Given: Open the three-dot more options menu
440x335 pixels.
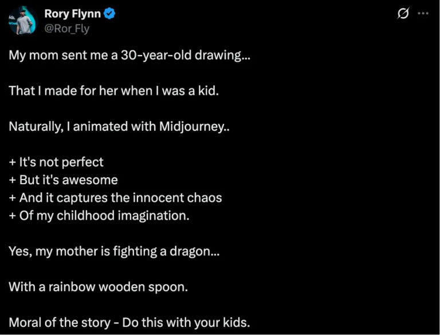Looking at the screenshot, I should click(423, 14).
